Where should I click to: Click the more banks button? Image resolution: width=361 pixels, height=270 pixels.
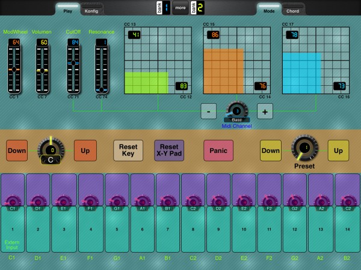pyautogui.click(x=180, y=8)
